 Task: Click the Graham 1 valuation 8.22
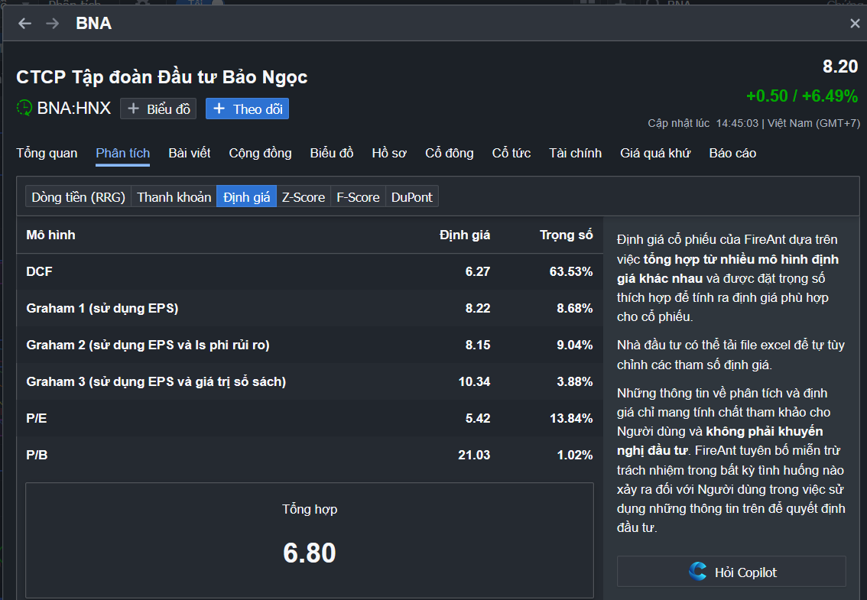(478, 308)
